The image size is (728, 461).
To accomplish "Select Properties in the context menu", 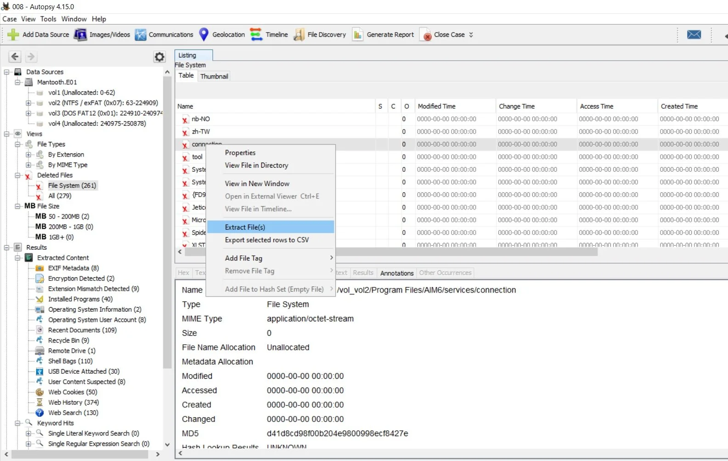I will (271, 153).
